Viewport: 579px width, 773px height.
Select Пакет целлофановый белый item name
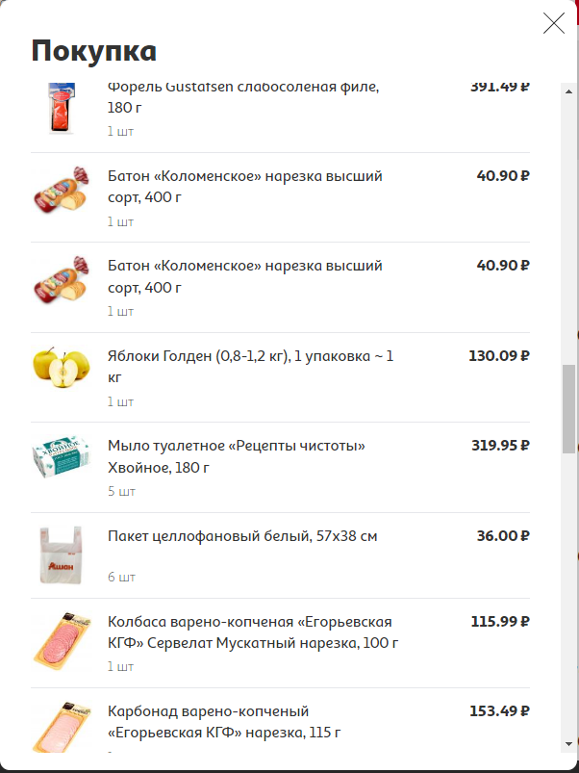(x=242, y=536)
